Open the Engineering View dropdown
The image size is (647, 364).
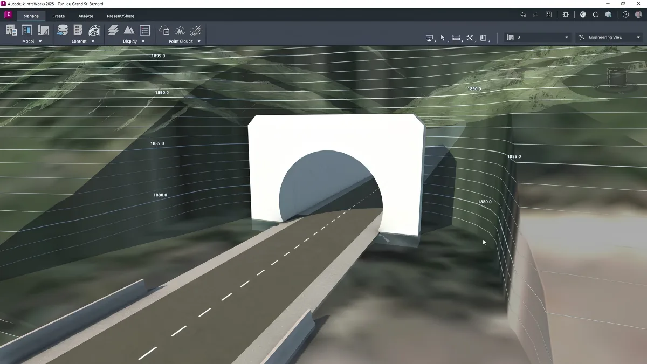point(609,37)
